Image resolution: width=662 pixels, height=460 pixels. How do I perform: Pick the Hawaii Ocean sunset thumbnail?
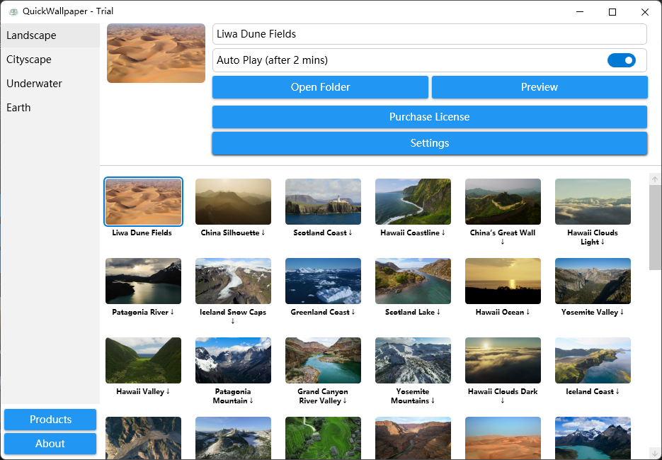pyautogui.click(x=503, y=281)
